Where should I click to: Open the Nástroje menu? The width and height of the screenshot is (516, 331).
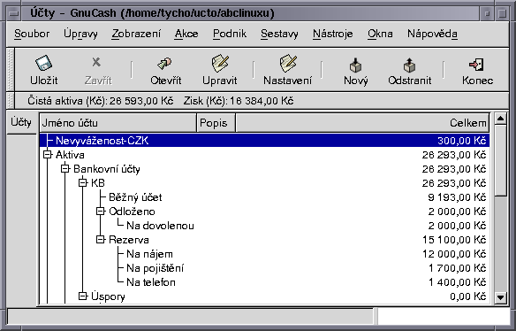pos(333,34)
